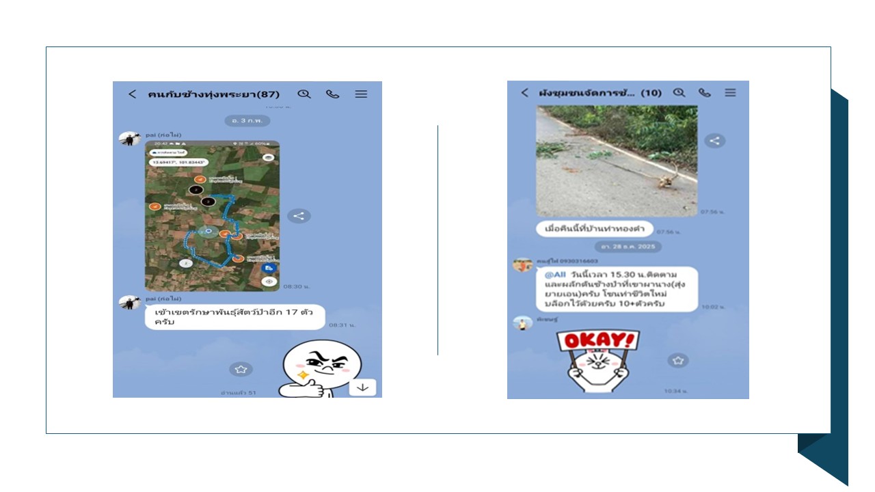The width and height of the screenshot is (875, 492).
Task: Click the @All mention in message
Action: click(x=555, y=273)
